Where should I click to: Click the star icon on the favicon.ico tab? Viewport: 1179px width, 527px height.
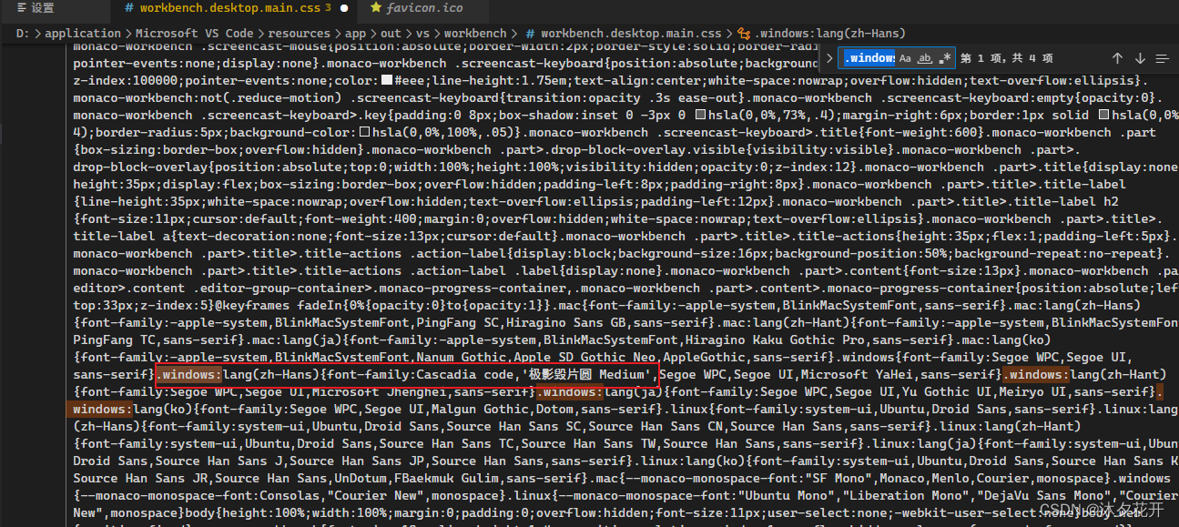coord(375,10)
